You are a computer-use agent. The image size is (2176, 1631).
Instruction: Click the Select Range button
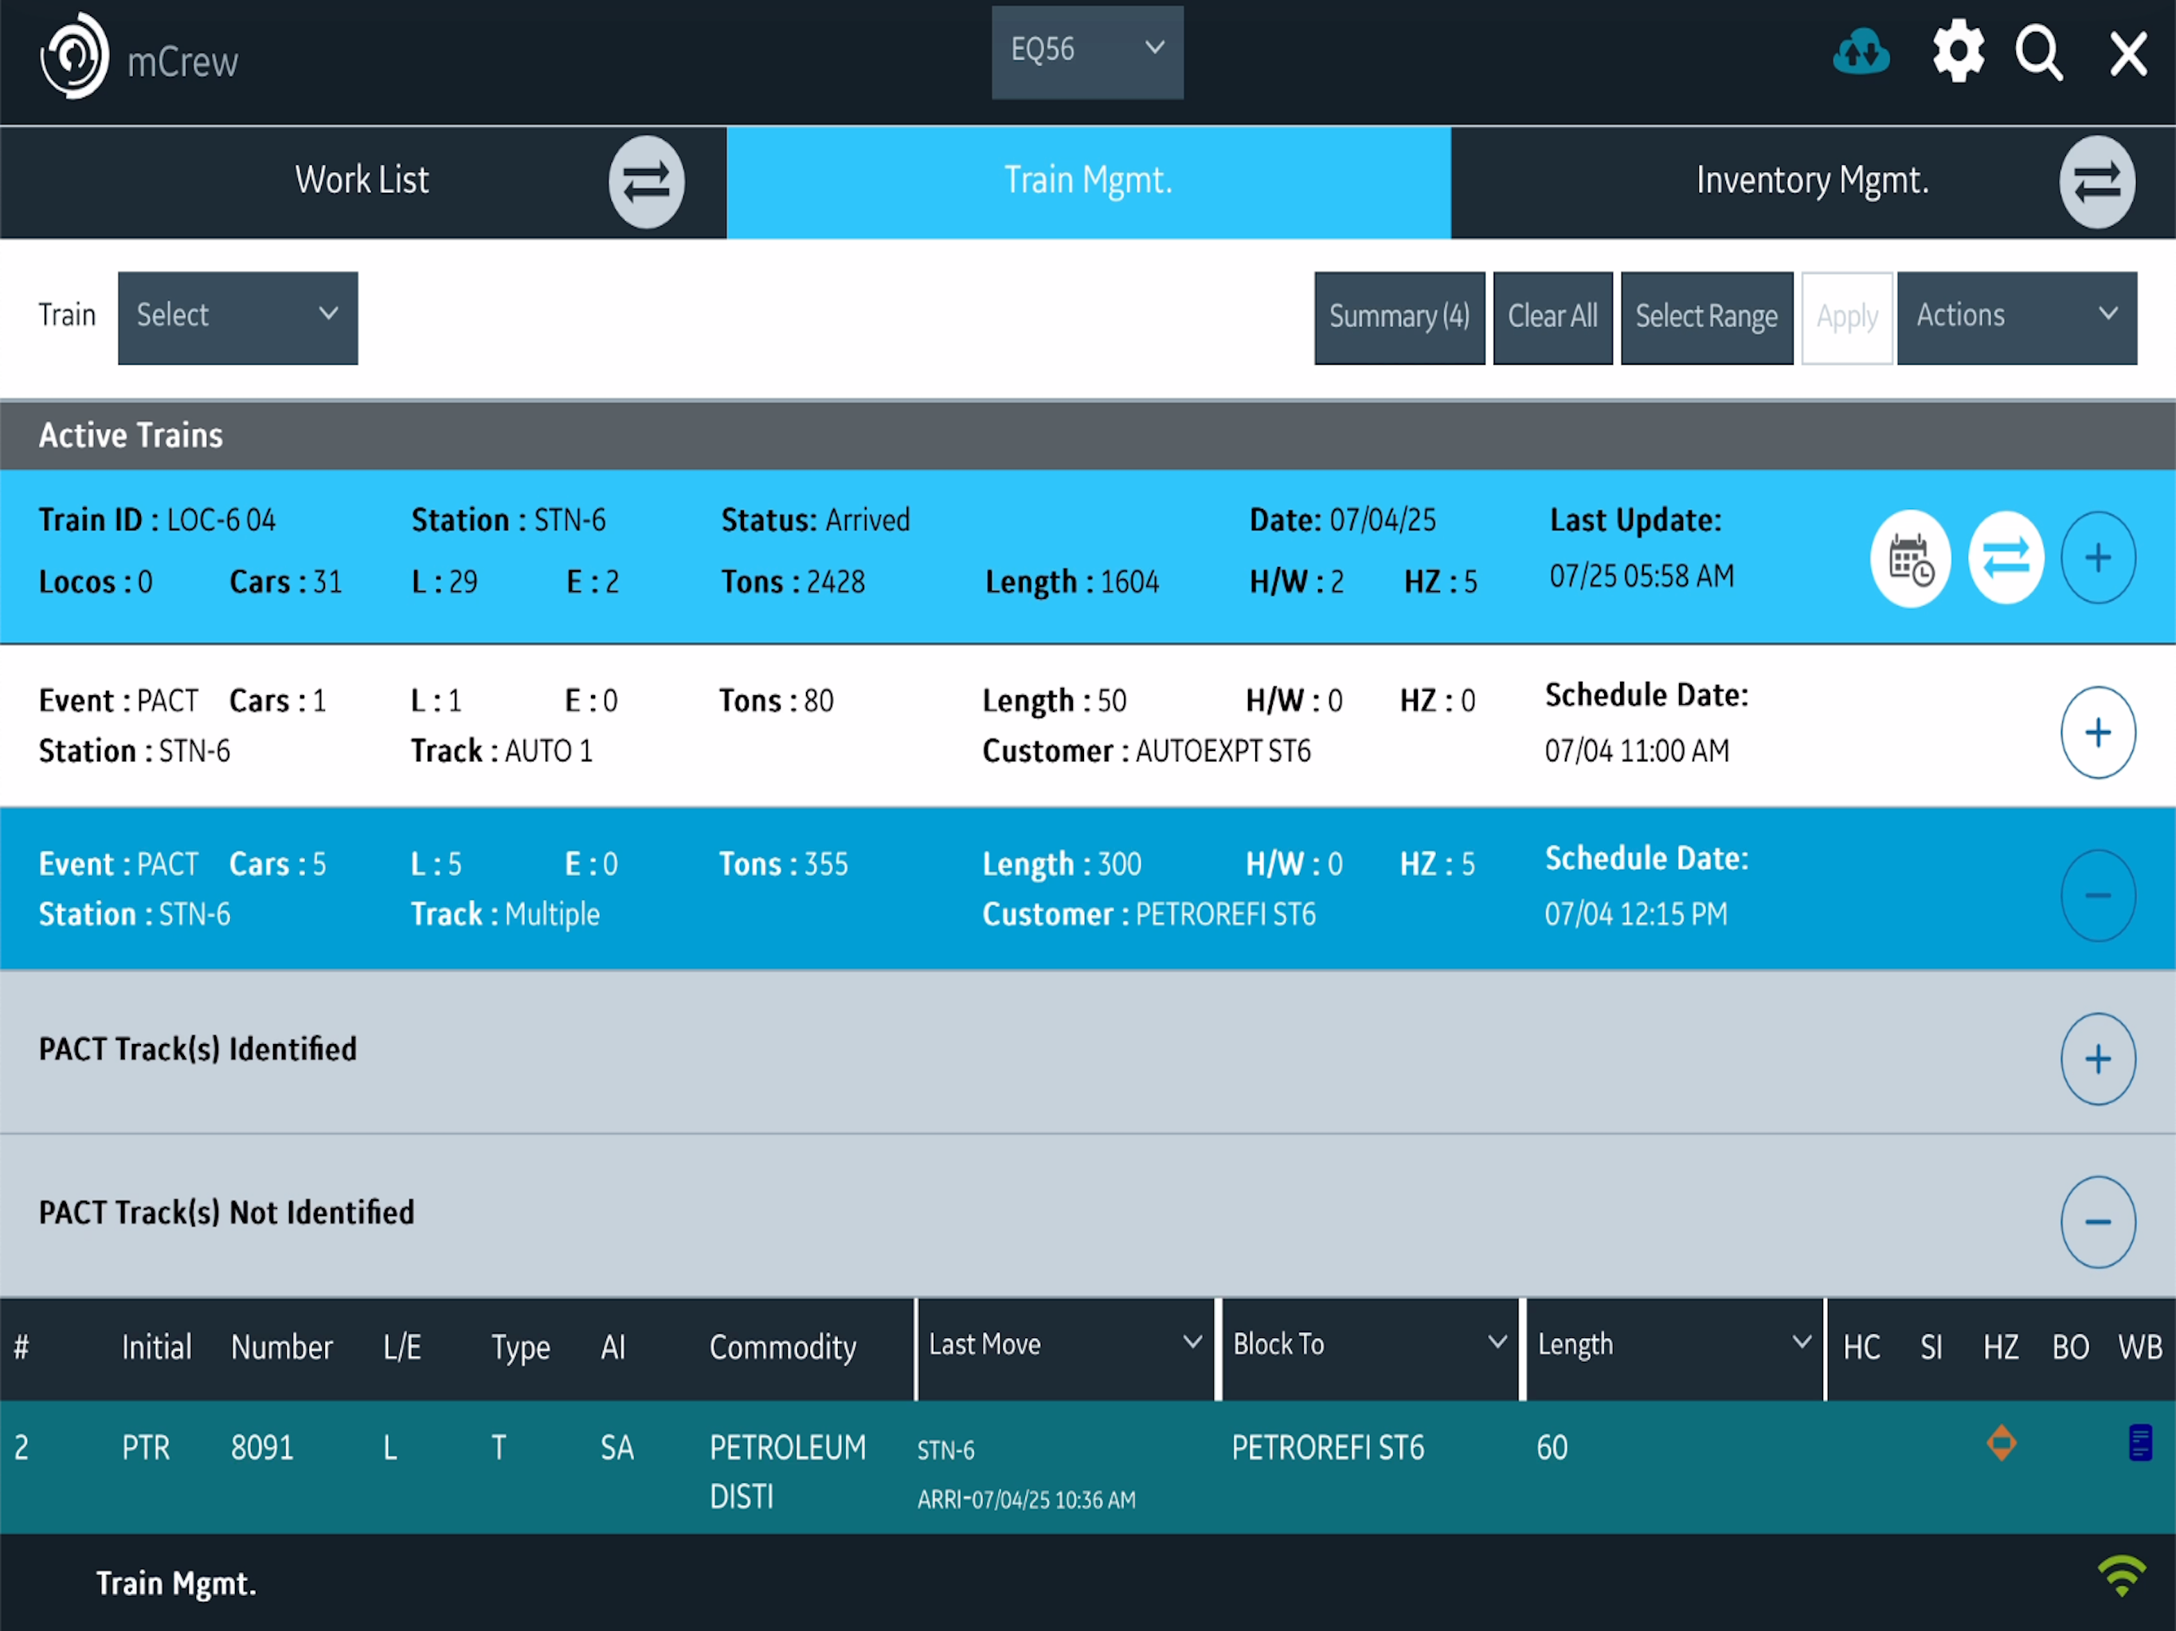tap(1707, 318)
